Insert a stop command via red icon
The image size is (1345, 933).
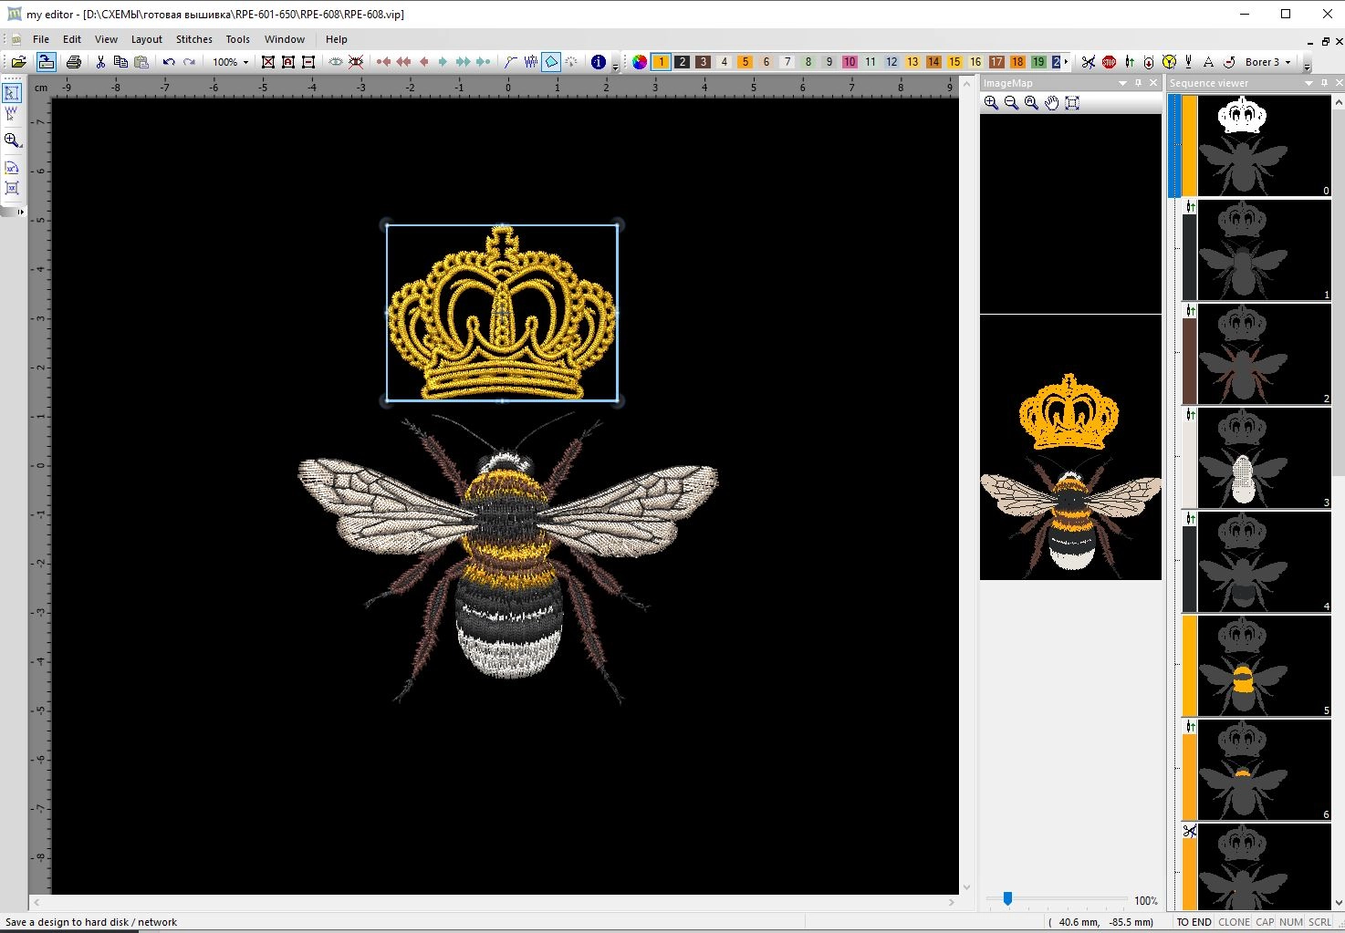click(x=1109, y=62)
